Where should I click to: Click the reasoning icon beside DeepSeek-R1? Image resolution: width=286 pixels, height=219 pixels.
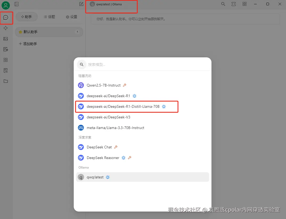click(x=134, y=96)
